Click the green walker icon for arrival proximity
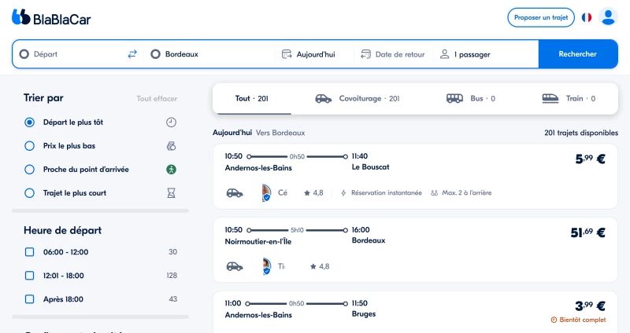The height and width of the screenshot is (333, 630). click(171, 170)
